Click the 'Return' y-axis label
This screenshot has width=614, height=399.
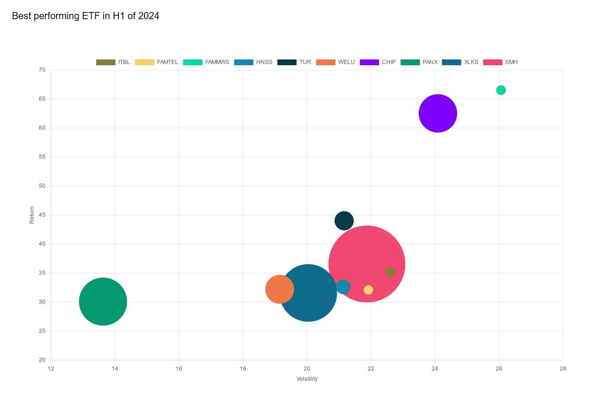point(32,215)
